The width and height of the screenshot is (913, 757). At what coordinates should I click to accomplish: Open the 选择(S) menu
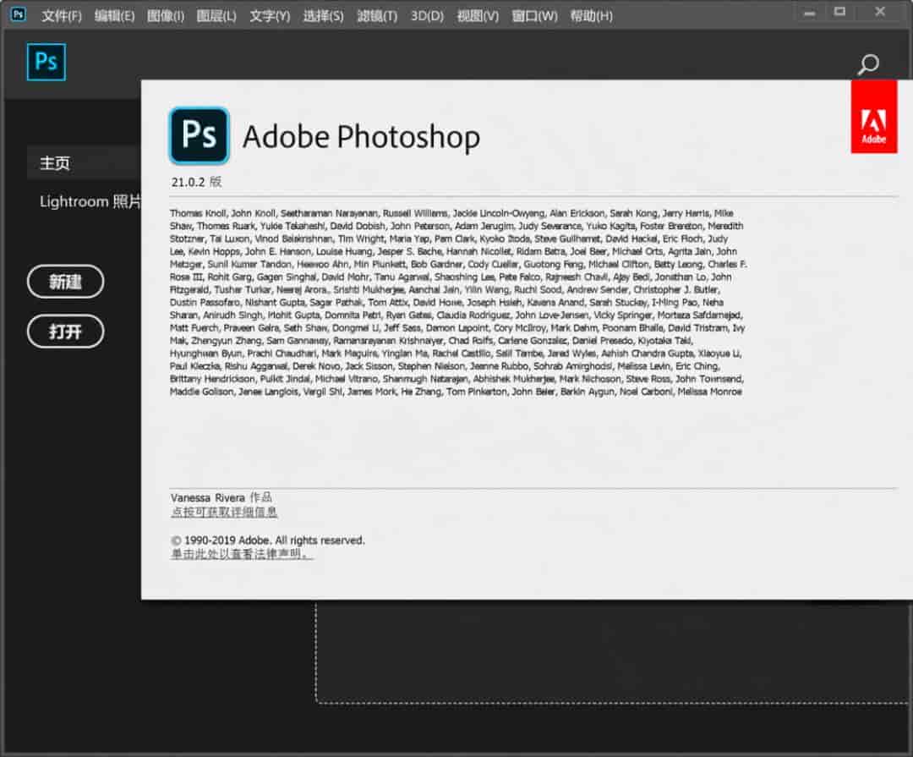click(323, 16)
